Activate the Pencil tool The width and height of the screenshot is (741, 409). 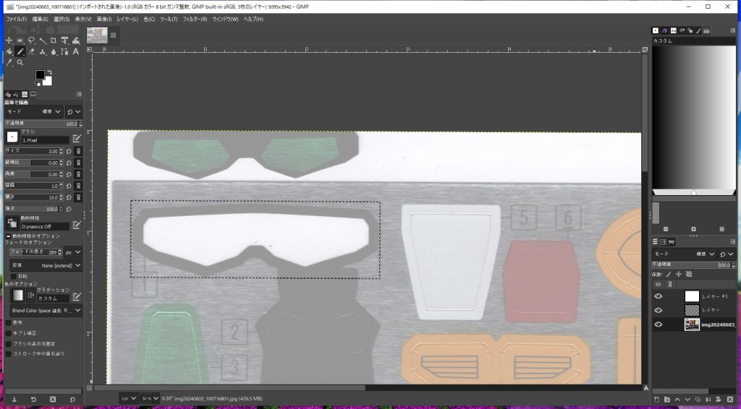[20, 51]
